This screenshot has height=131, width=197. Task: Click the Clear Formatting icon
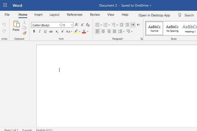pyautogui.click(x=88, y=25)
